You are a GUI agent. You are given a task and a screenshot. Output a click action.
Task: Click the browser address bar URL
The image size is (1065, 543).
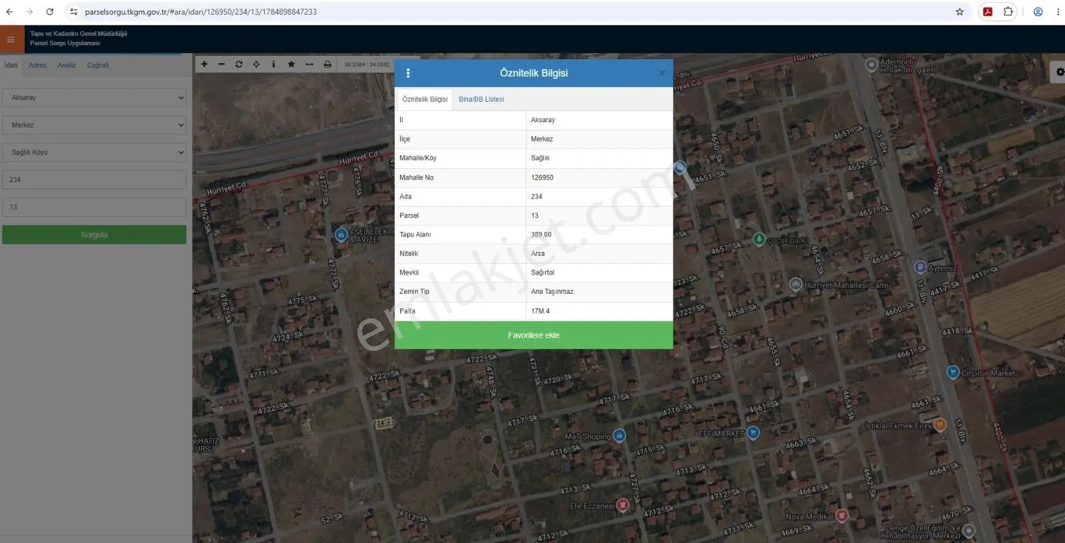point(201,12)
